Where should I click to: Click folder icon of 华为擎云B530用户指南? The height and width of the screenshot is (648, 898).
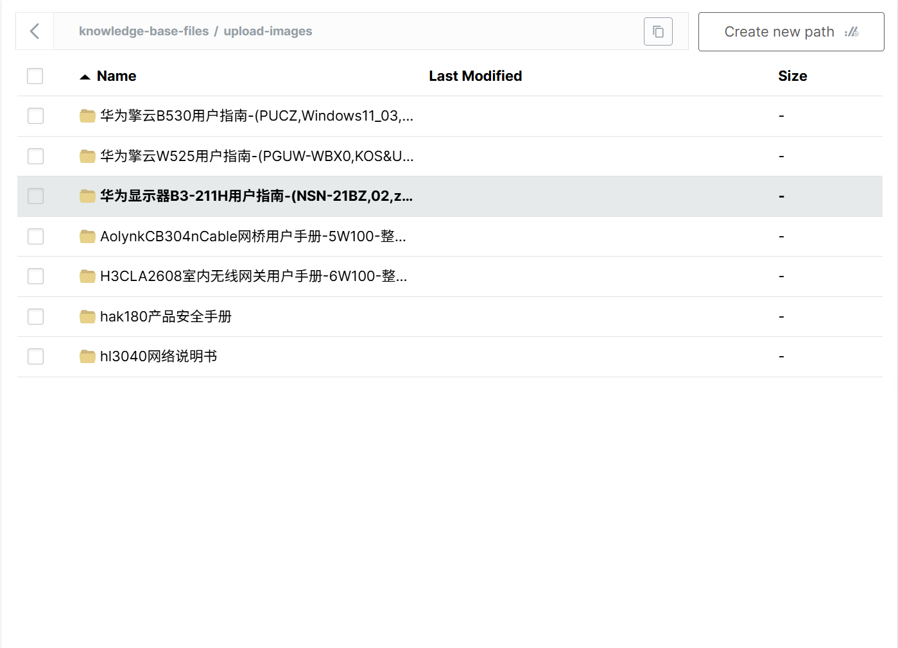pyautogui.click(x=88, y=116)
